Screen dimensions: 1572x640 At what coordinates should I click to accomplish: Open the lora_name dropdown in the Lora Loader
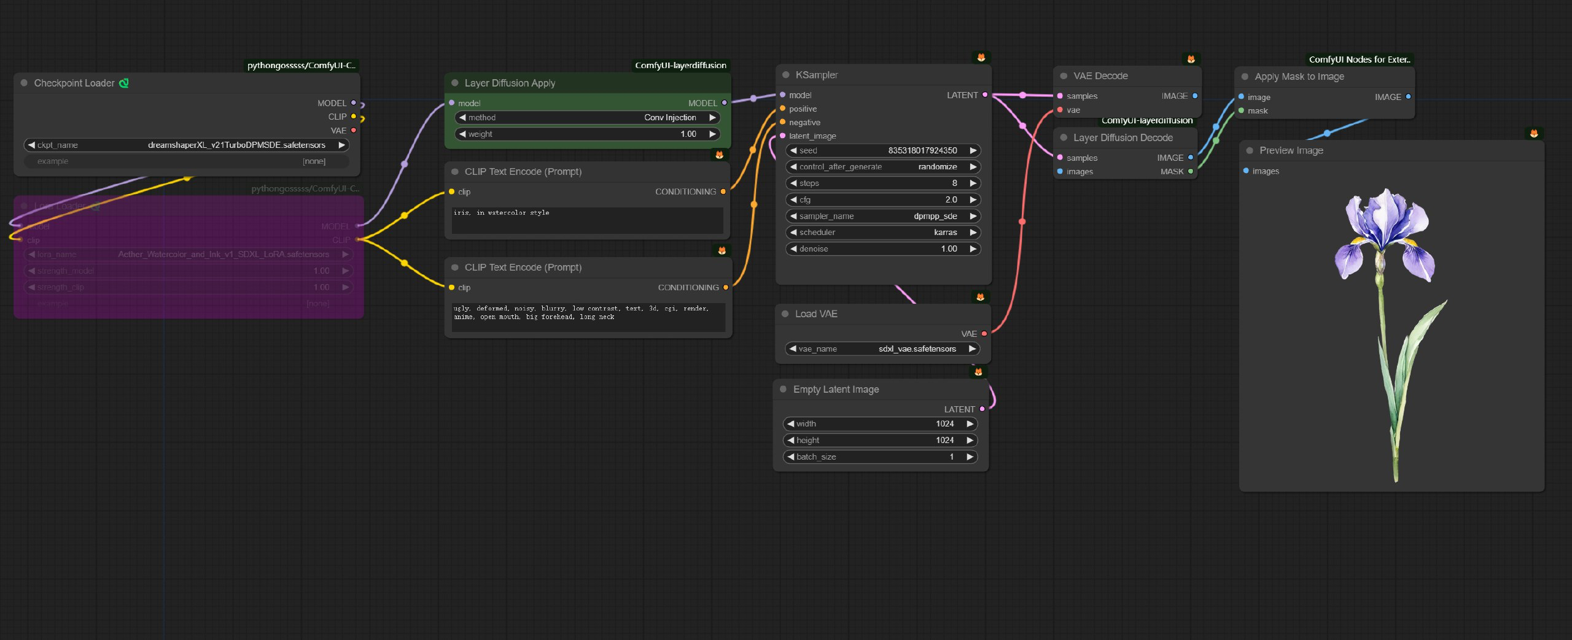click(189, 254)
